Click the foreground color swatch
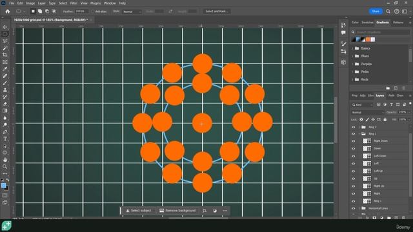Image resolution: width=413 pixels, height=232 pixels. [3, 186]
